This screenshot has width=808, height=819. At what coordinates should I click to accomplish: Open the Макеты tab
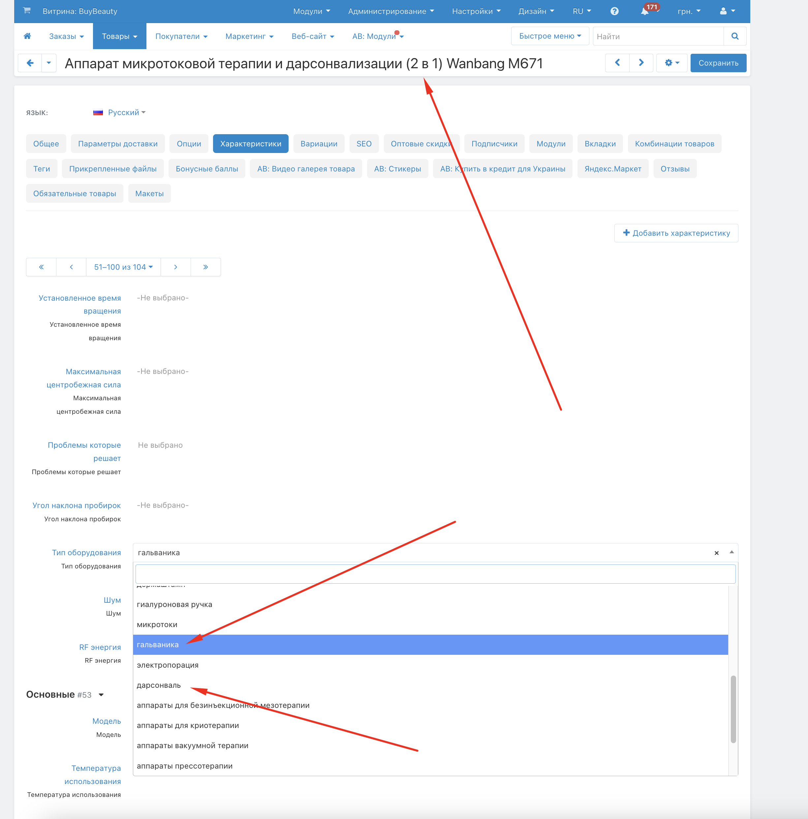coord(149,193)
